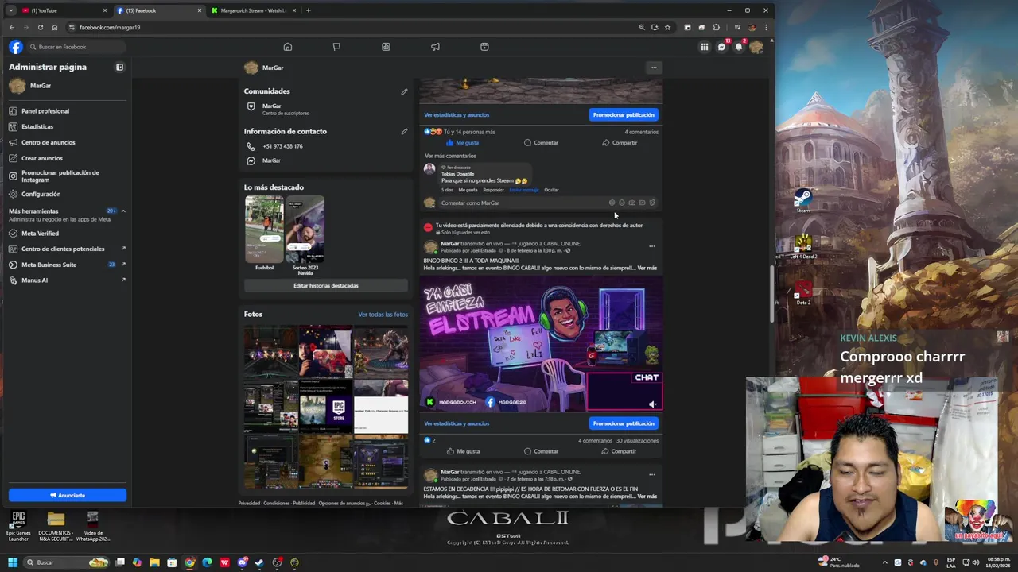Screen dimensions: 1018x572
Task: Open Steam from Windows taskbar
Action: (x=259, y=562)
